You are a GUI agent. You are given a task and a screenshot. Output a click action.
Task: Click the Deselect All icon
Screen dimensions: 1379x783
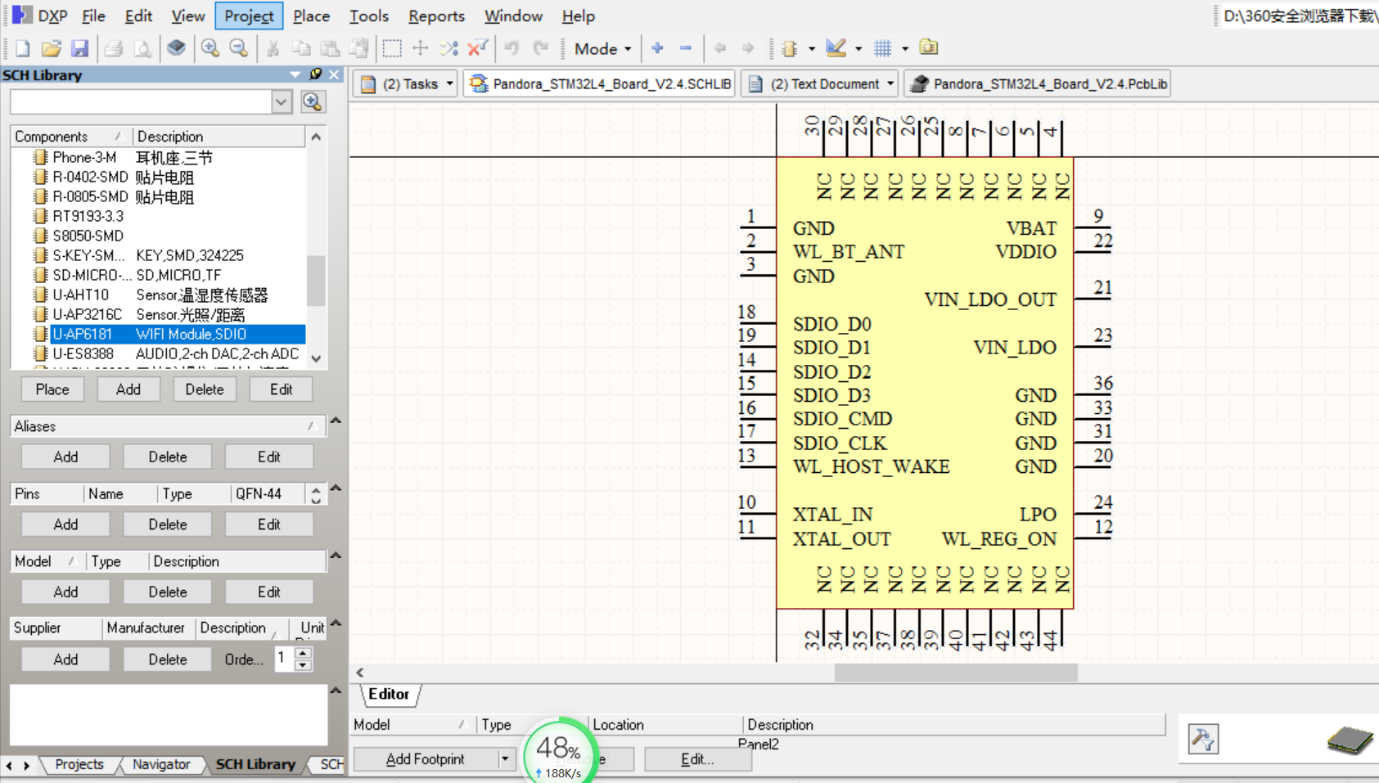click(x=449, y=48)
